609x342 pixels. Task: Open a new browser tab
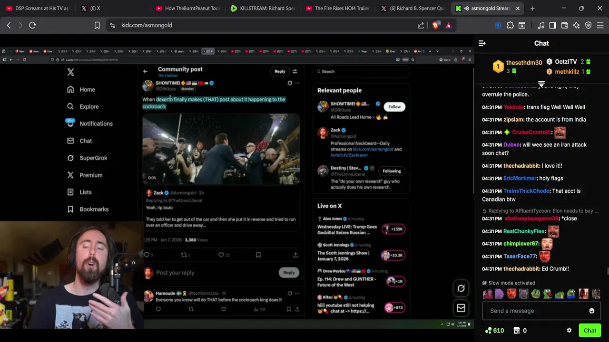pos(532,8)
